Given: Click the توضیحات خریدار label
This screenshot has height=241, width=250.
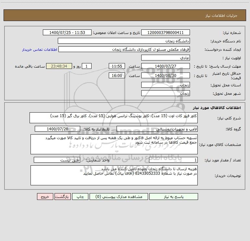Looking at the screenshot, I should pos(228,176).
